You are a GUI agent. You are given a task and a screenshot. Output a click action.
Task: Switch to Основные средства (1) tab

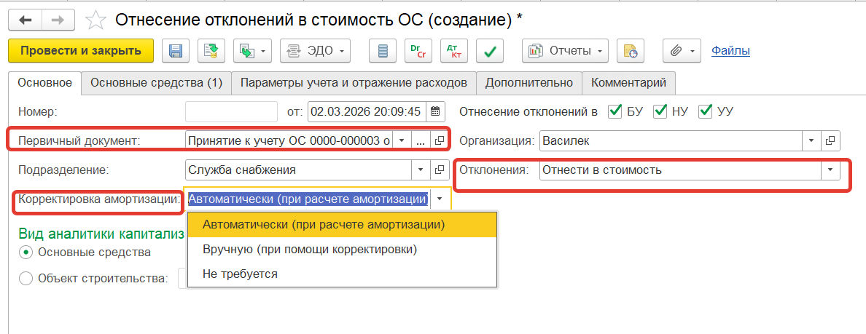[x=156, y=83]
